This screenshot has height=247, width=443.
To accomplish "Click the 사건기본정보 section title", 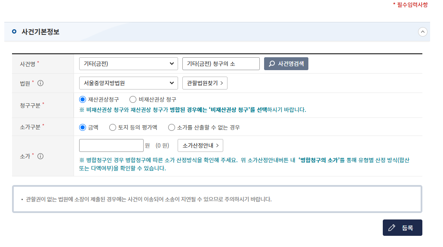I will (x=40, y=32).
